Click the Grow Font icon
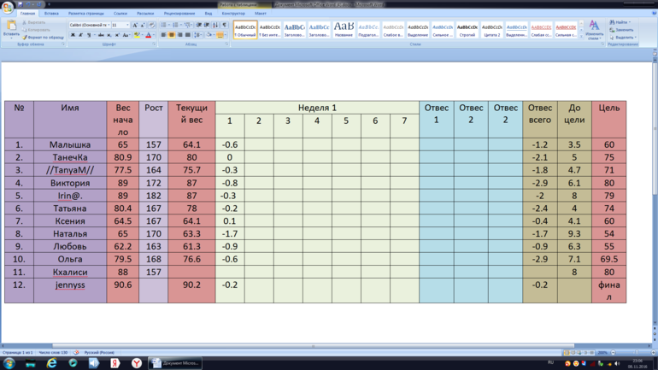The image size is (658, 370). click(x=135, y=26)
